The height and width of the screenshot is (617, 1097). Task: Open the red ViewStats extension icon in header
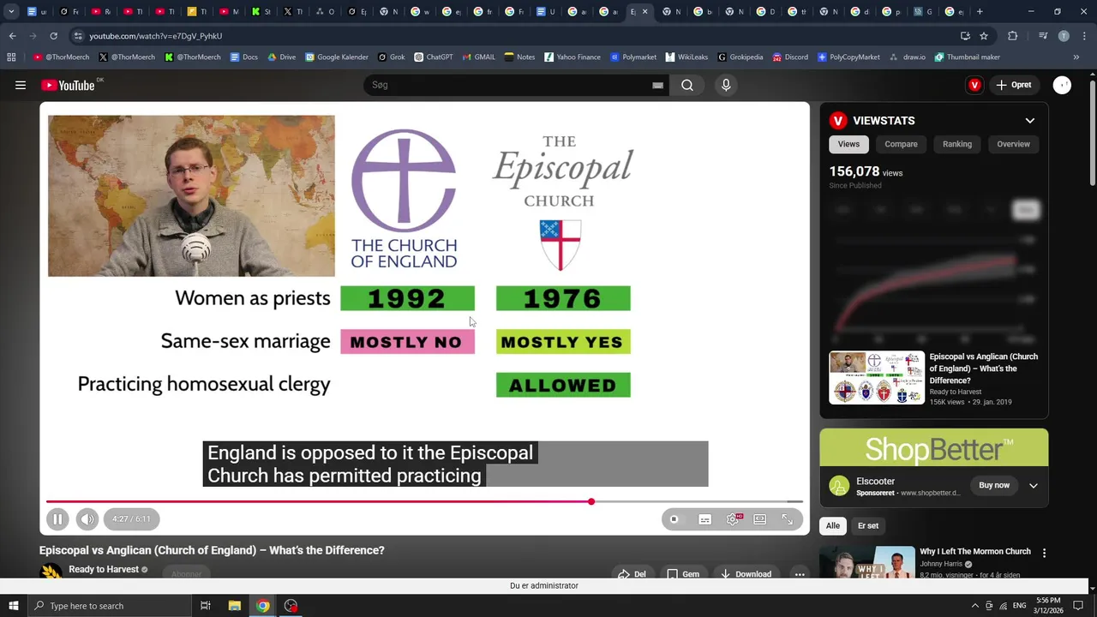click(974, 85)
